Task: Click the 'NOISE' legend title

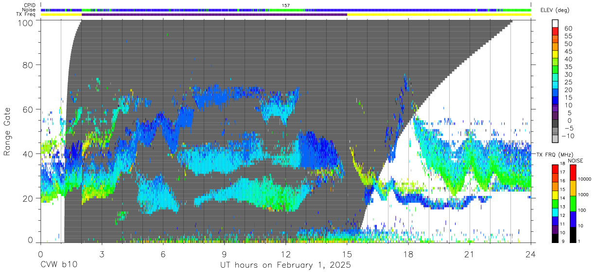Action: (x=577, y=161)
